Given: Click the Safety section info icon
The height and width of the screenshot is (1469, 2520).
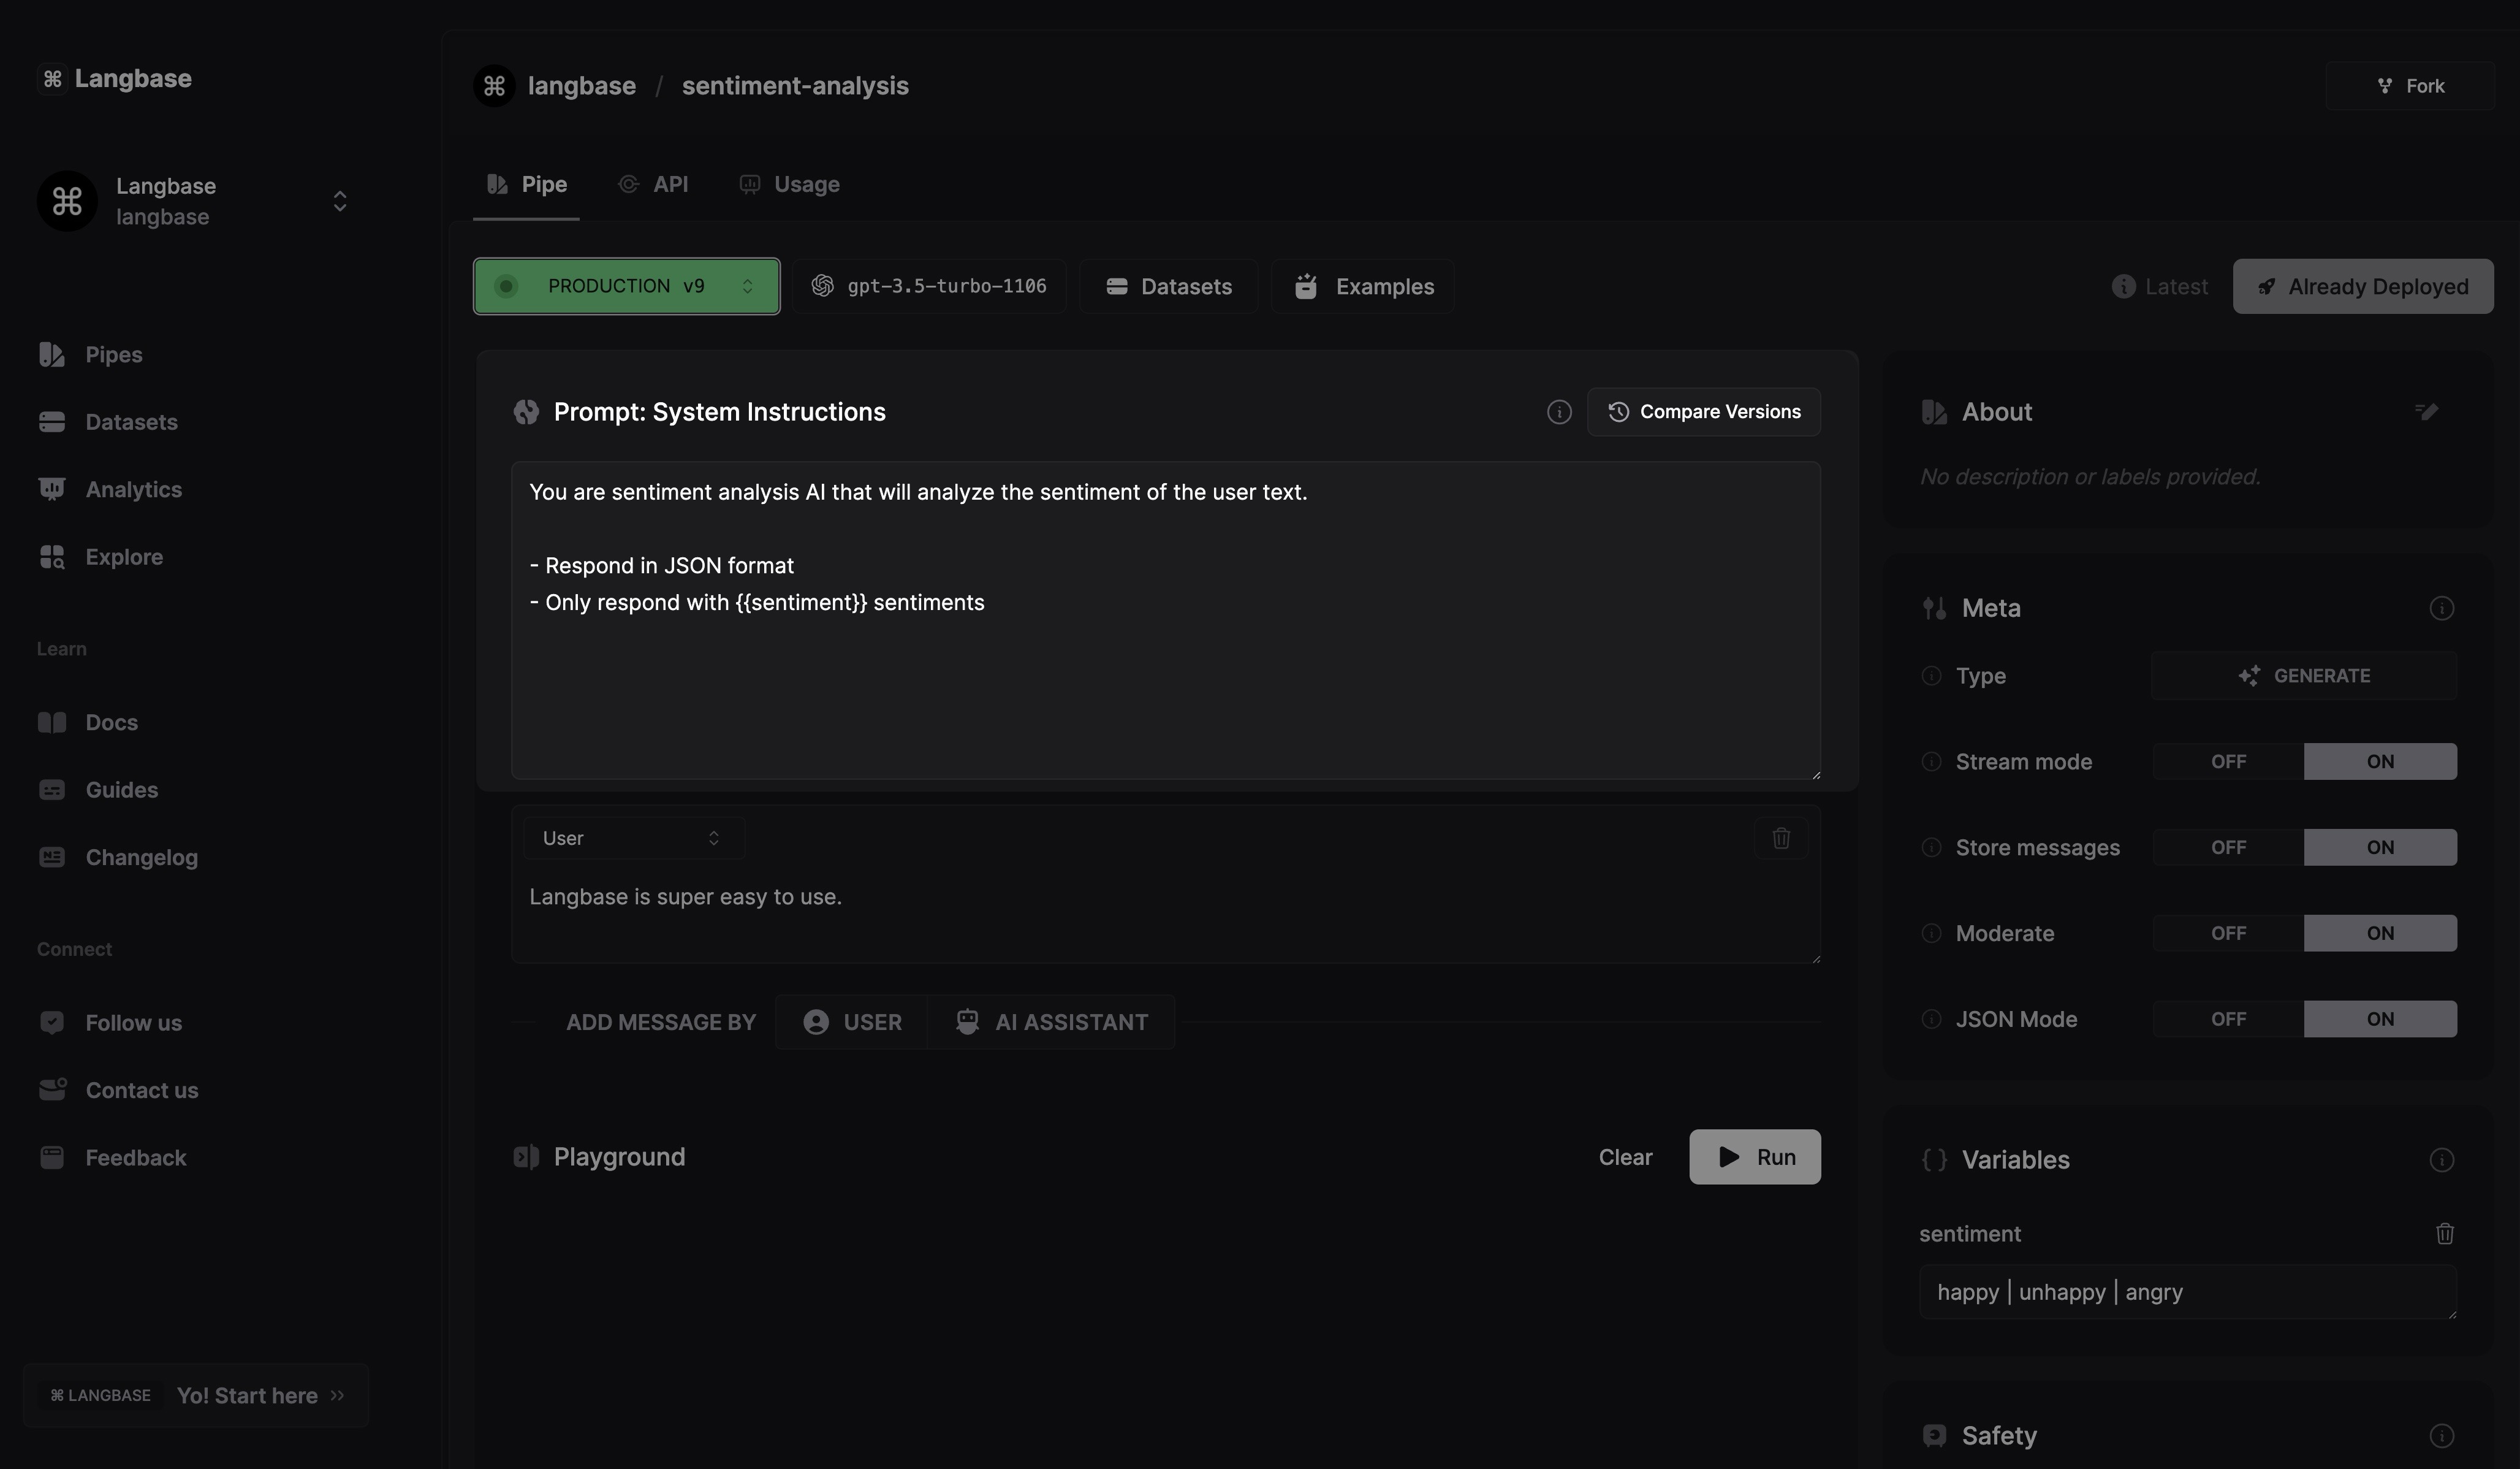Looking at the screenshot, I should [x=2441, y=1436].
